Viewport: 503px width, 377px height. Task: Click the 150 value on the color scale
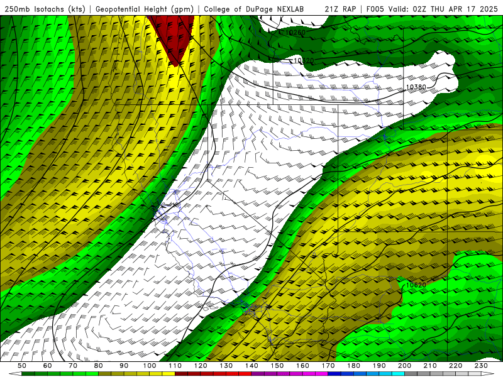(277, 366)
